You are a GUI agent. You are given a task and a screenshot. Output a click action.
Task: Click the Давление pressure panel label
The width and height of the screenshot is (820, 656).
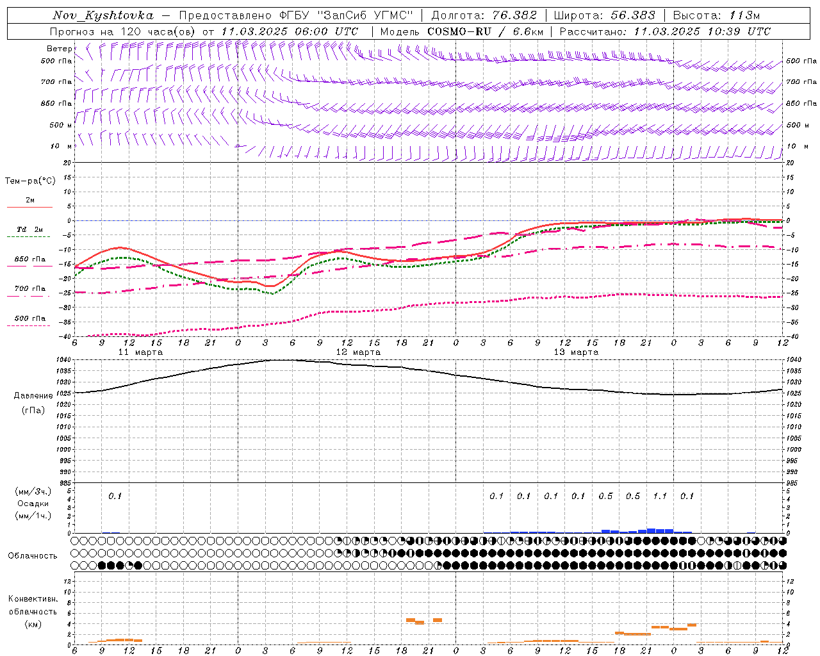pos(33,396)
